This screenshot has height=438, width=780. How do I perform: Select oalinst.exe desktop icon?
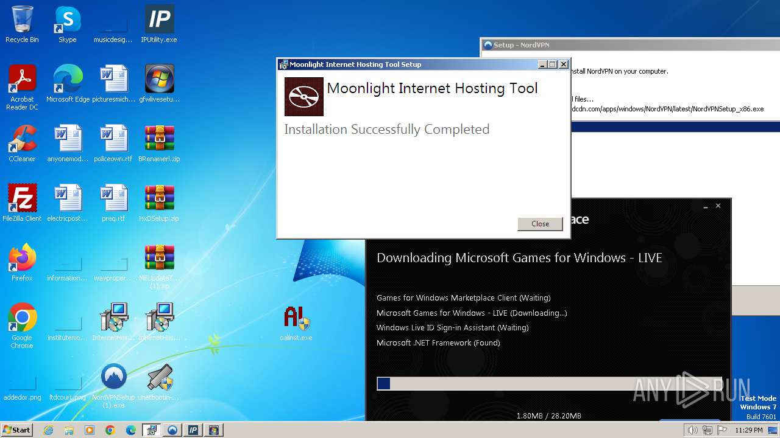[x=296, y=322]
